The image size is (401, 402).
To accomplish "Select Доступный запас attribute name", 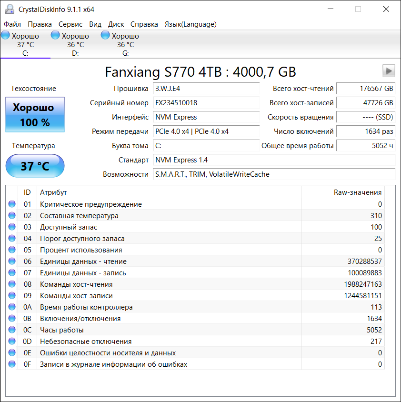I will [69, 227].
